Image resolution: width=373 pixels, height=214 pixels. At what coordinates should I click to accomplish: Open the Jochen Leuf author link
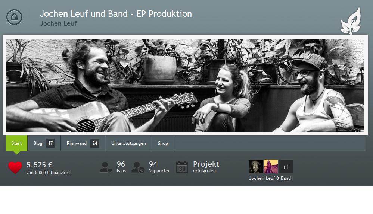tap(58, 23)
